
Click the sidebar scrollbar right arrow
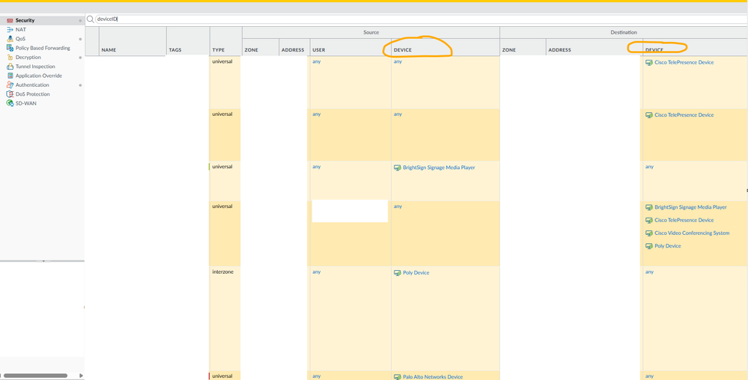click(82, 376)
